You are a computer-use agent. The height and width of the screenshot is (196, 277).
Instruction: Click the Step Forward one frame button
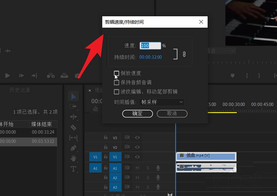[21, 76]
